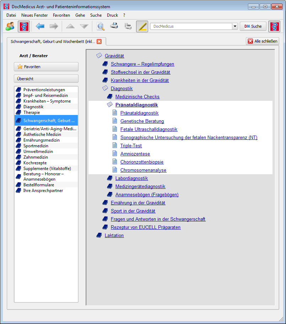
Task: Click the gray down triangle button
Action: pyautogui.click(x=84, y=26)
